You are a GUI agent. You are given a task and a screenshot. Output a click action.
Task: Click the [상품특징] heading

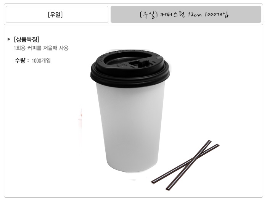pos(27,39)
